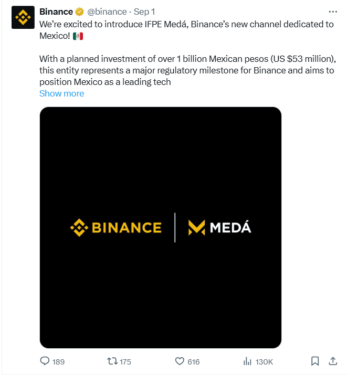347x375 pixels.
Task: Bookmark this Binance tweet
Action: click(314, 361)
